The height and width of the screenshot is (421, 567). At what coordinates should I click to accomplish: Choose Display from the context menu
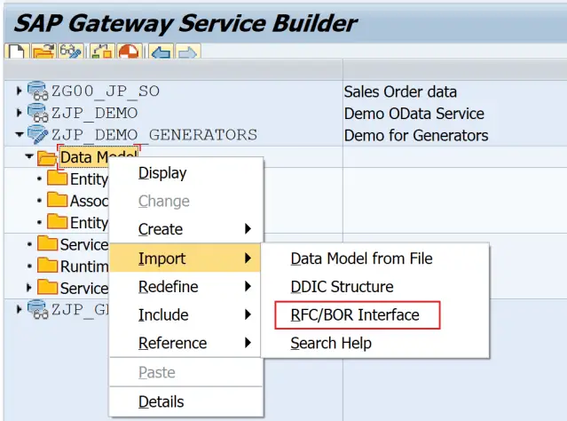(x=162, y=173)
